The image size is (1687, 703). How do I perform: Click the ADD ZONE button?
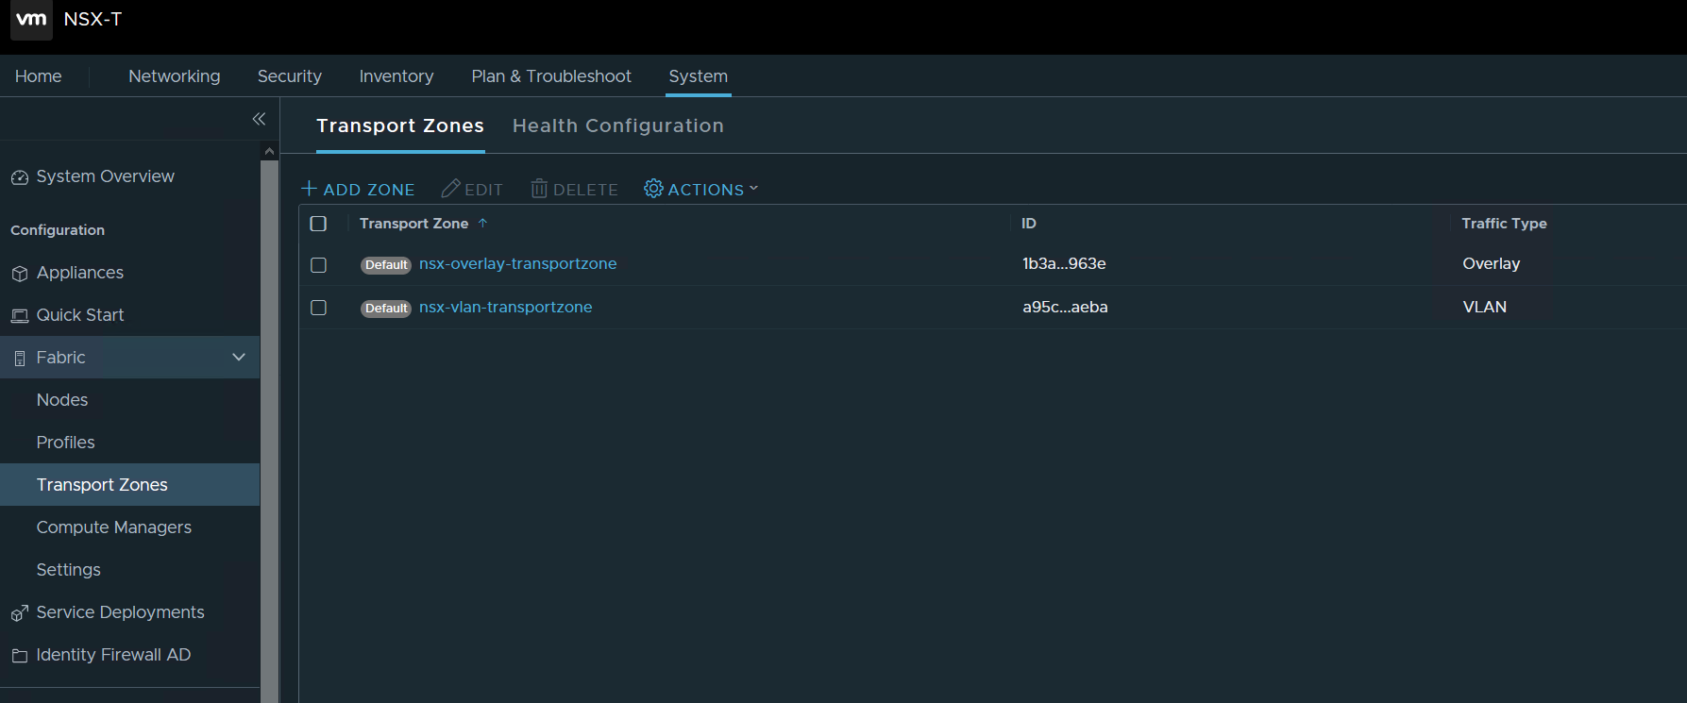[358, 190]
